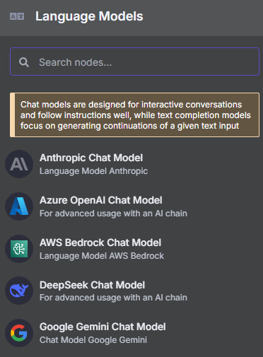This screenshot has height=357, width=263.
Task: Click the chat models info notice
Action: [134, 115]
